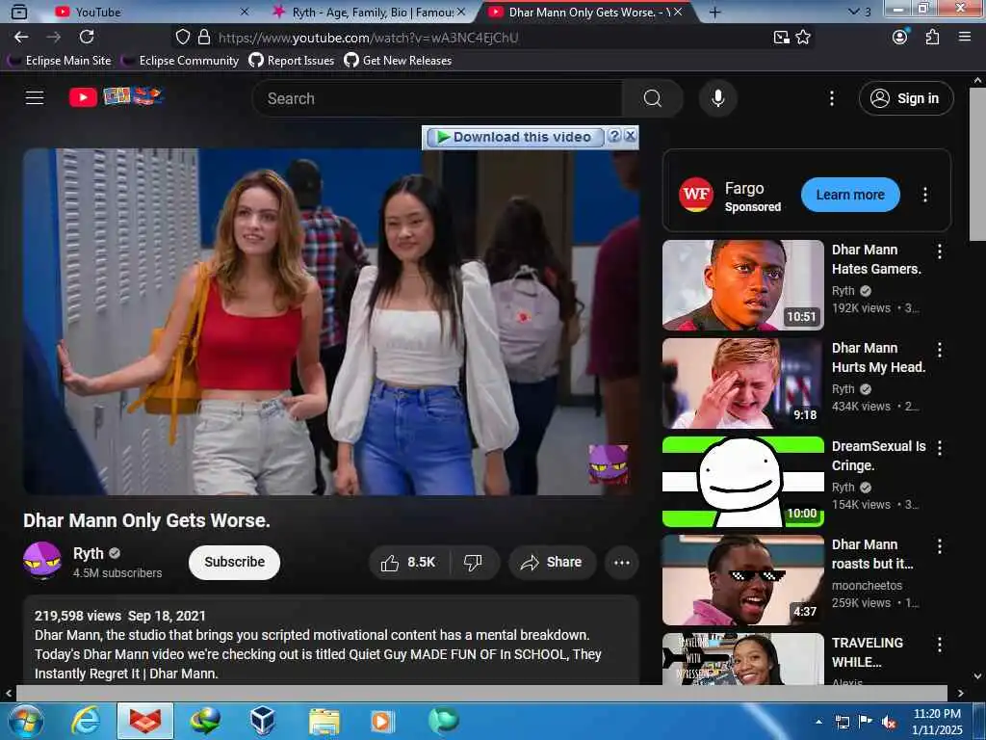Click the horizontal scrollbar at bottom
Viewport: 986px width, 740px height.
[481, 693]
